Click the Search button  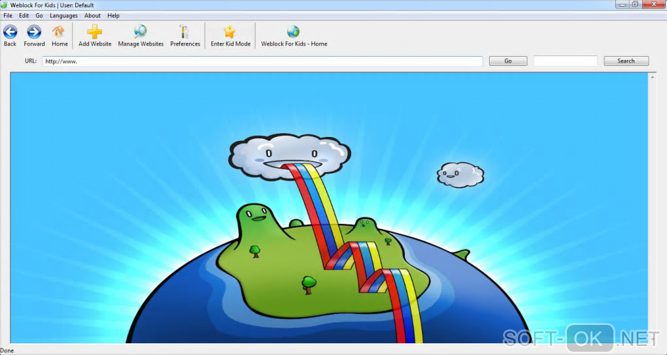[x=626, y=61]
